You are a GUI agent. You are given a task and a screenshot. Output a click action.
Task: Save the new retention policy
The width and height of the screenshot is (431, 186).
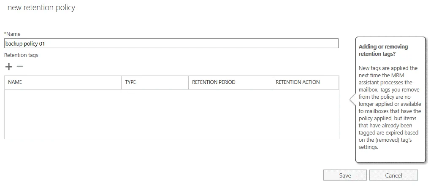[x=345, y=175]
